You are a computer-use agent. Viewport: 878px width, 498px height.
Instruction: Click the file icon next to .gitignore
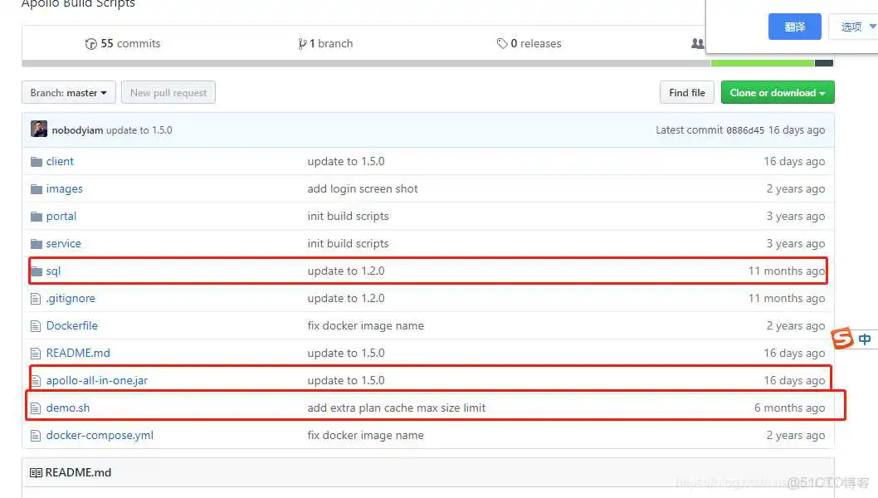[x=36, y=298]
